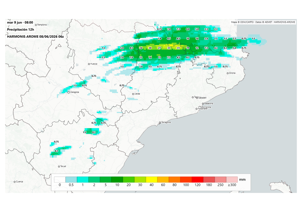Click the 0.75 value west of Lleida
The height and width of the screenshot is (212, 302).
coord(122,85)
